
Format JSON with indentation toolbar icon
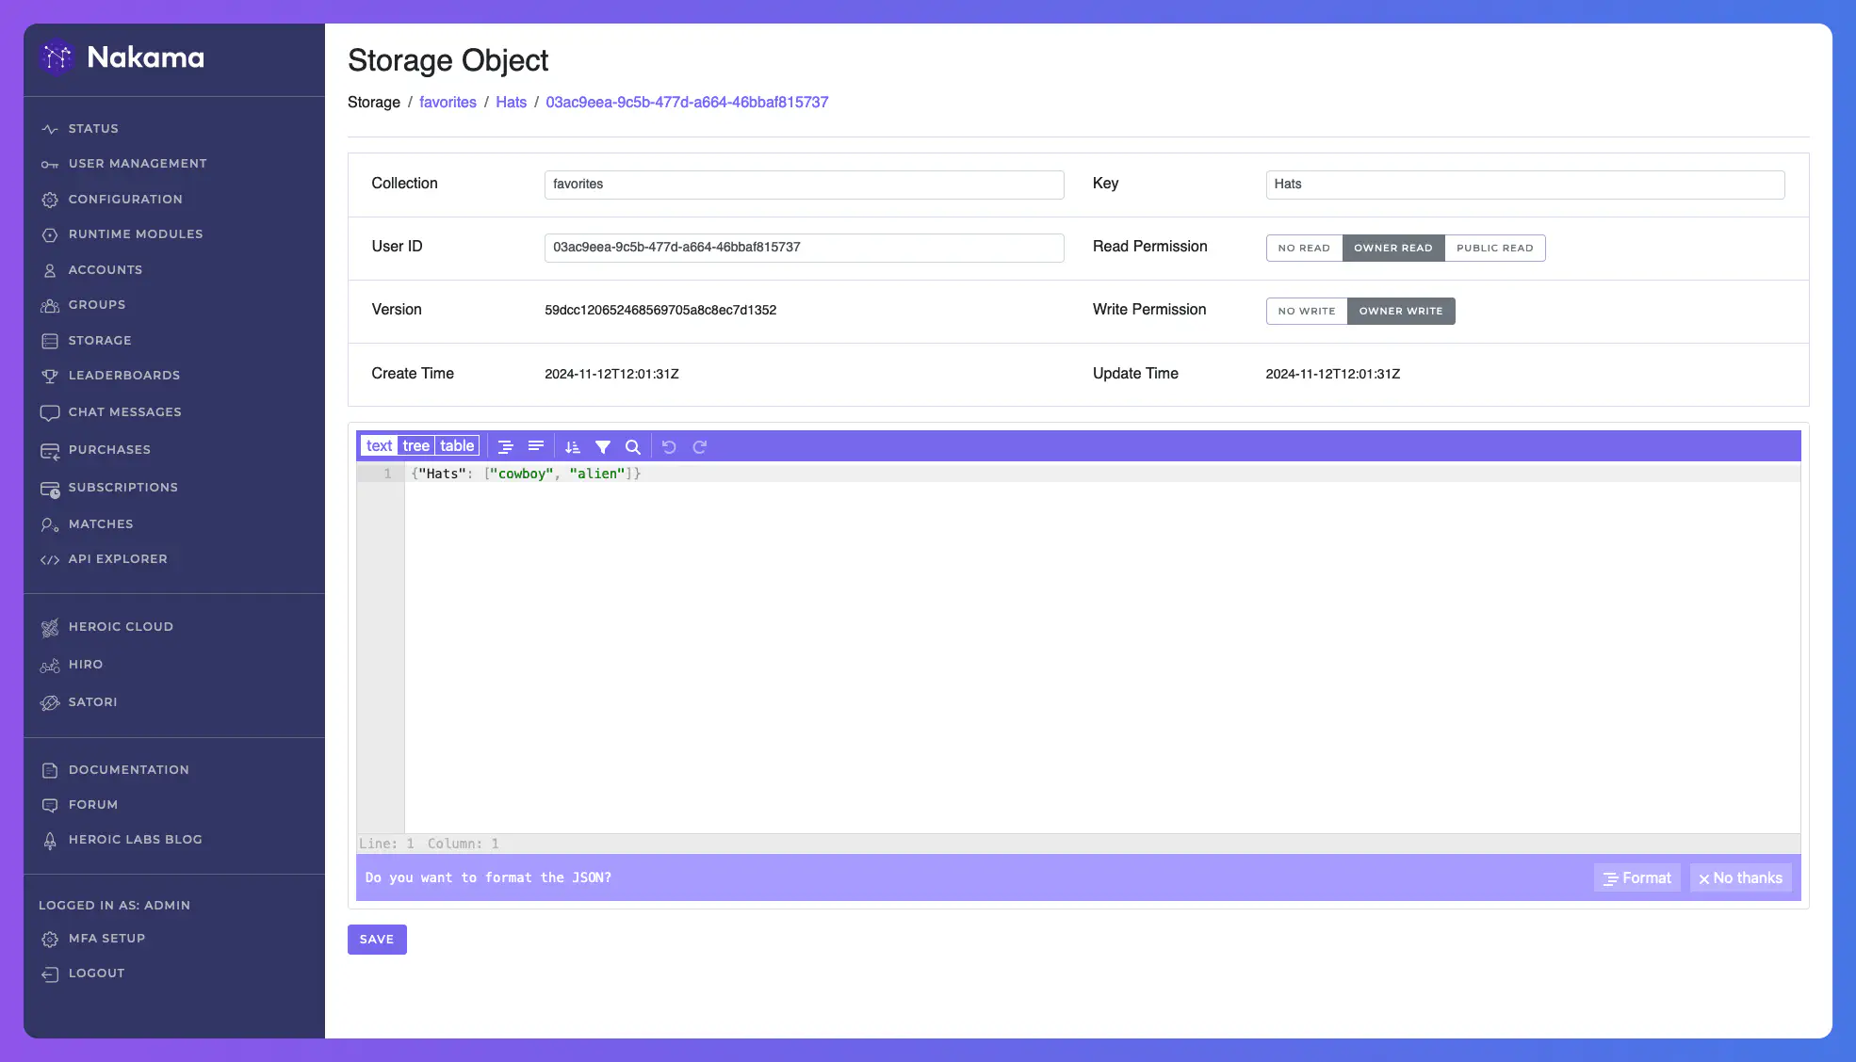point(505,447)
